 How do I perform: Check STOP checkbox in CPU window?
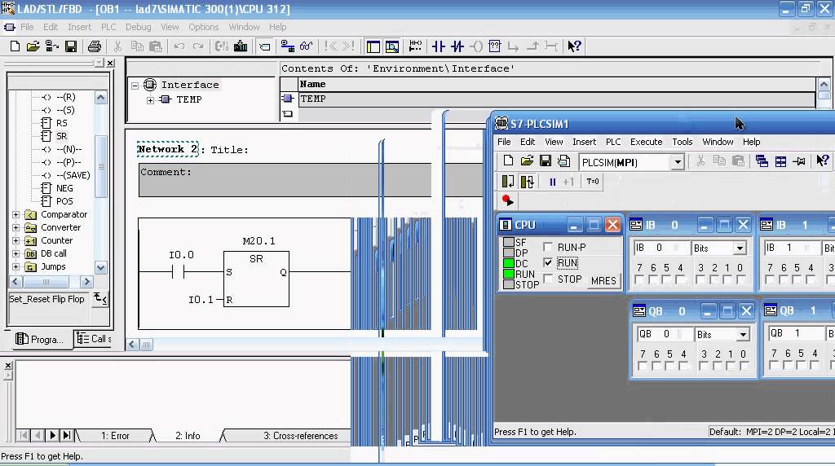pos(548,279)
